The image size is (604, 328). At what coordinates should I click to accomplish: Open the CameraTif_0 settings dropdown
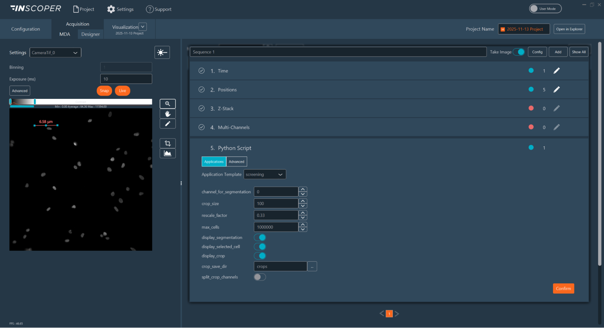55,52
